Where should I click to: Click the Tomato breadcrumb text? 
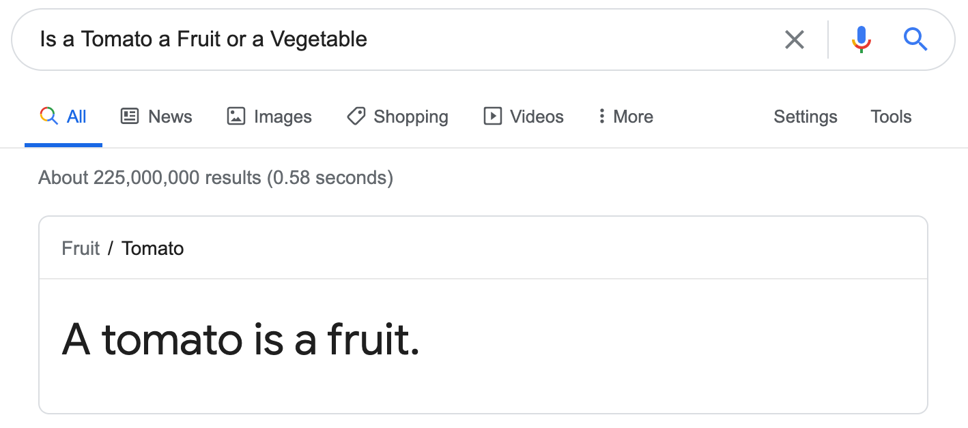[x=152, y=248]
